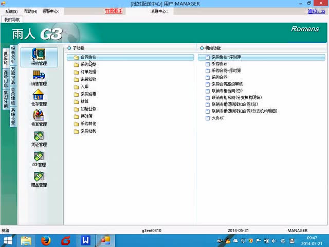
Task: Open the 采购合同高级审核 form icon
Action: (x=208, y=84)
